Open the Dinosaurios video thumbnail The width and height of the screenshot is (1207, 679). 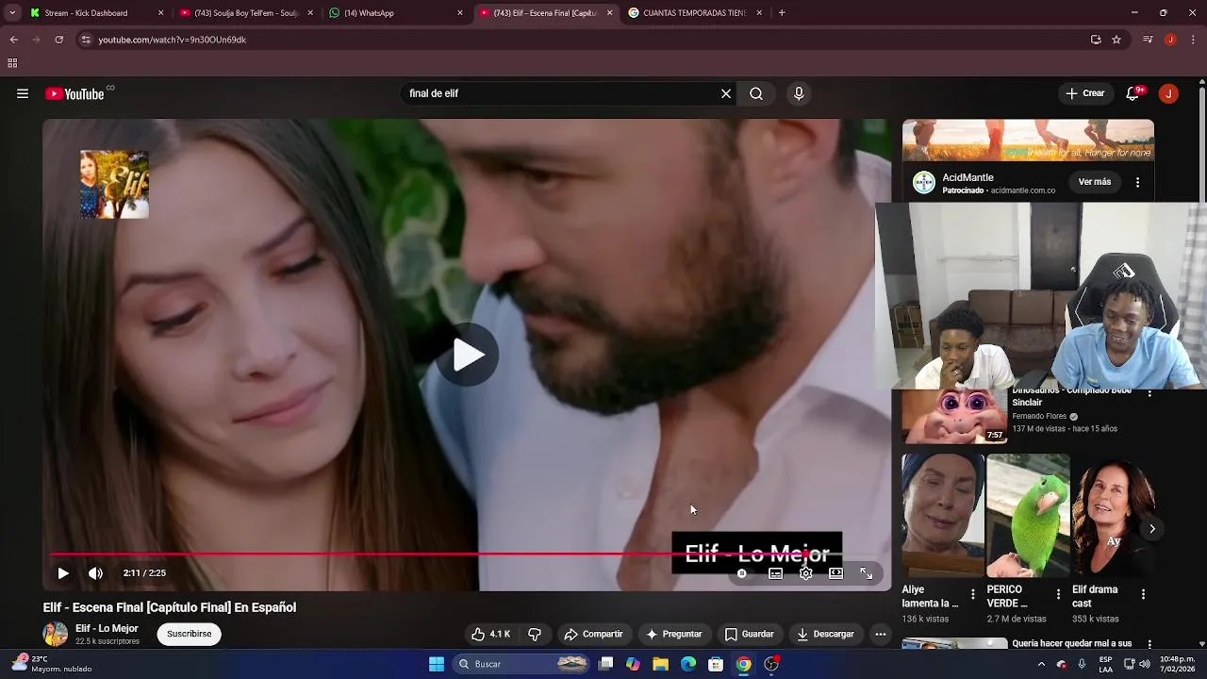point(954,416)
